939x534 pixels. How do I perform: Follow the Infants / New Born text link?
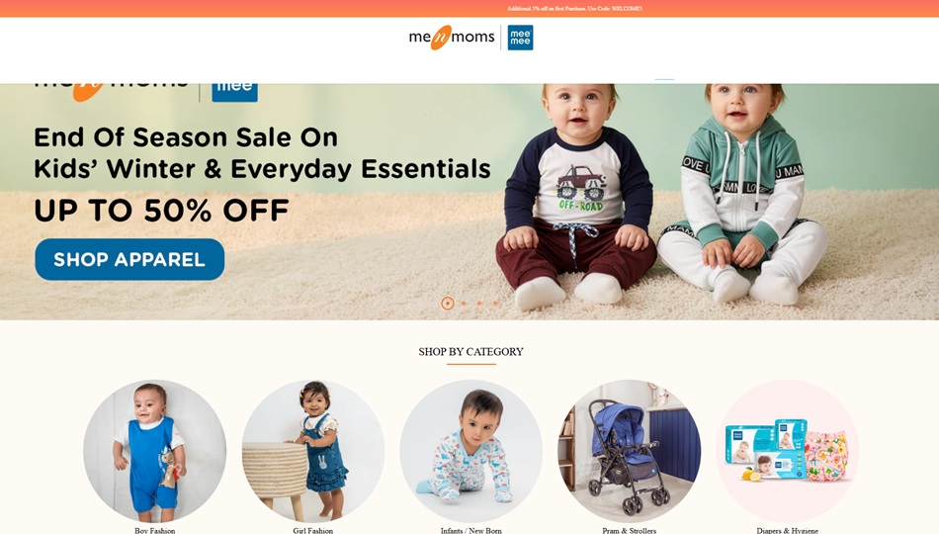(471, 530)
